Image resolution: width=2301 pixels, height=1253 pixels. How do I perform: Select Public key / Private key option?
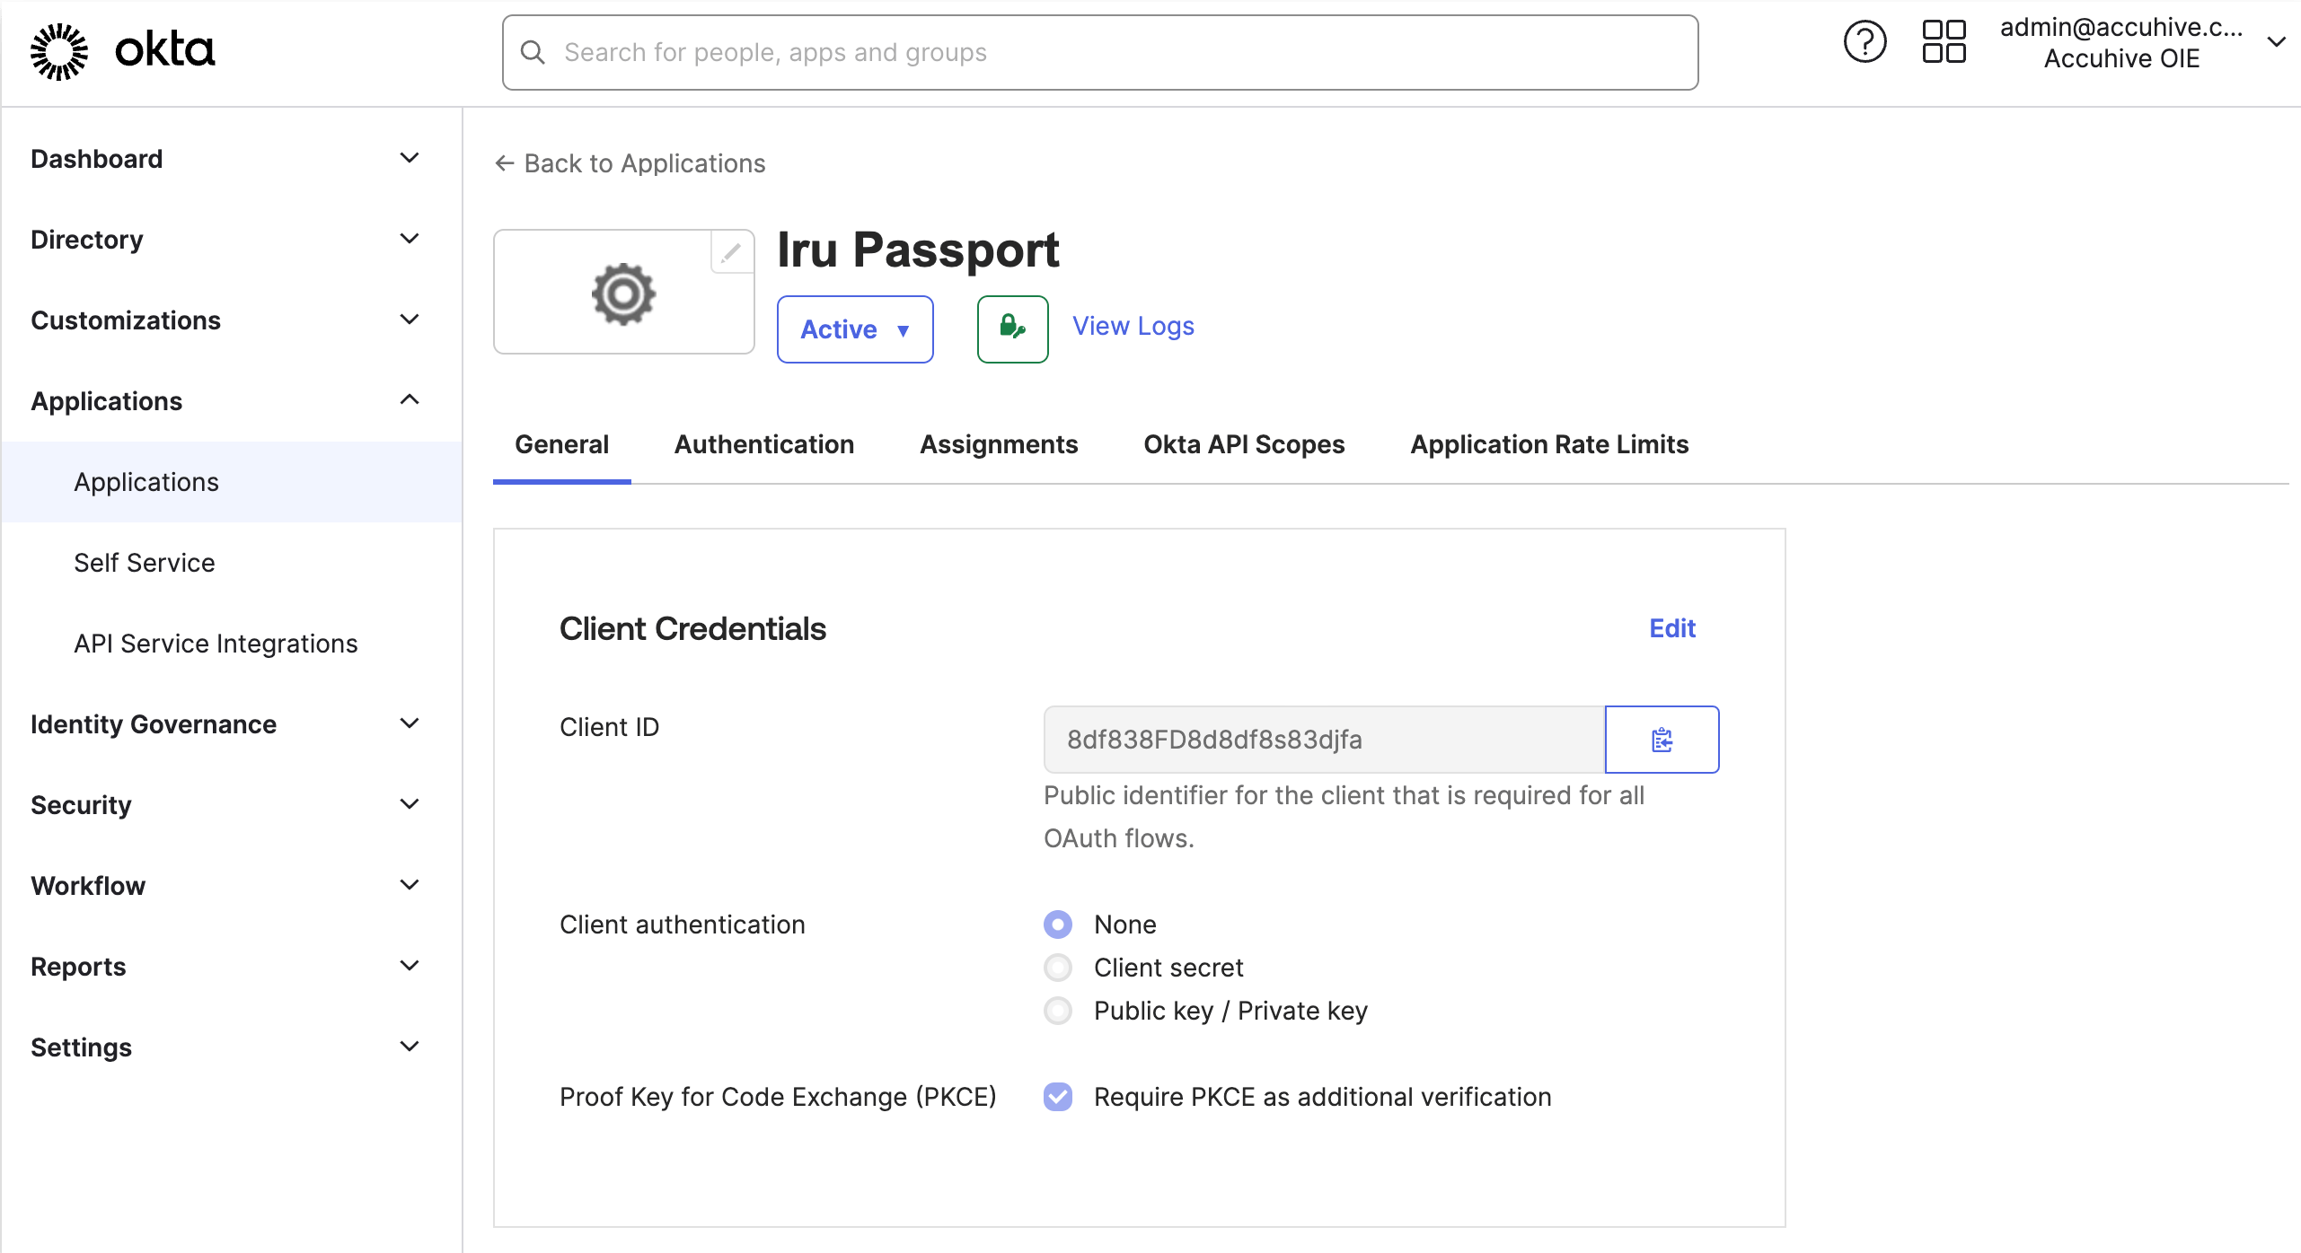tap(1058, 1011)
